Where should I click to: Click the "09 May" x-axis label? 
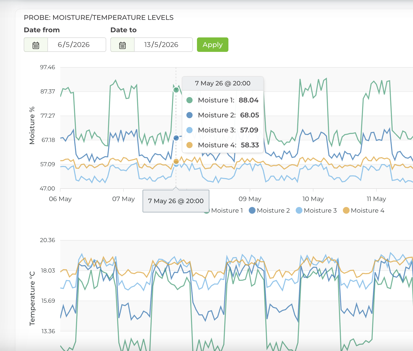point(250,199)
